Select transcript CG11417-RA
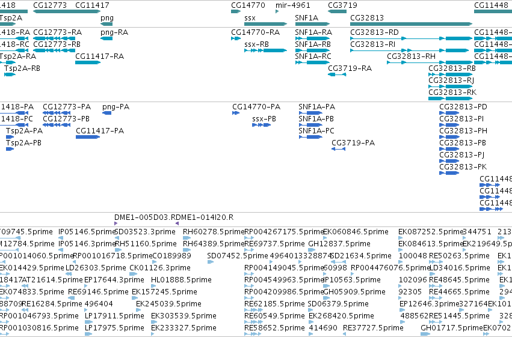The width and height of the screenshot is (512, 337). [100, 56]
